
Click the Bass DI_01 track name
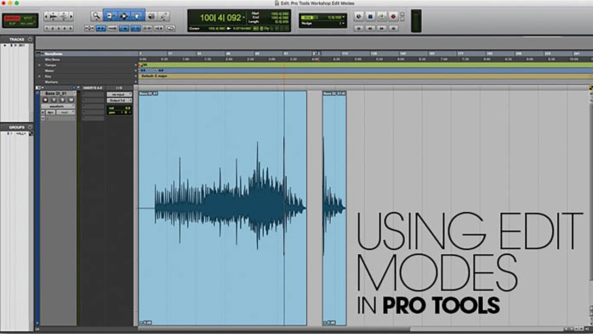pos(56,94)
